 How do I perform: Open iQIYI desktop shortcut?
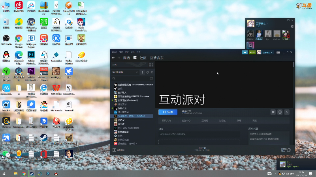tap(44, 23)
